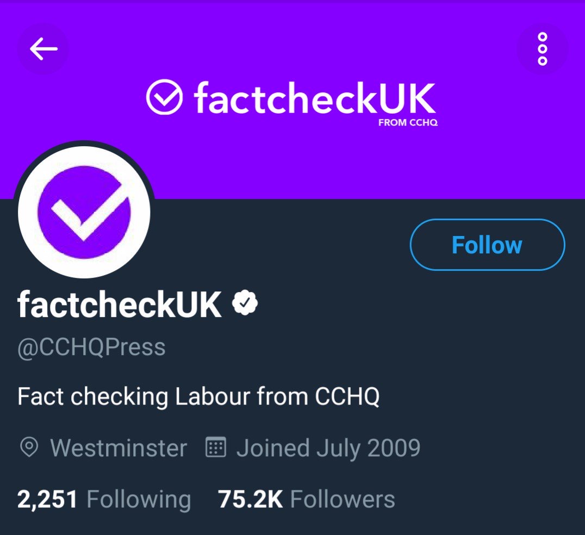Tap the calendar icon beside the join date
The width and height of the screenshot is (585, 535).
click(x=215, y=448)
